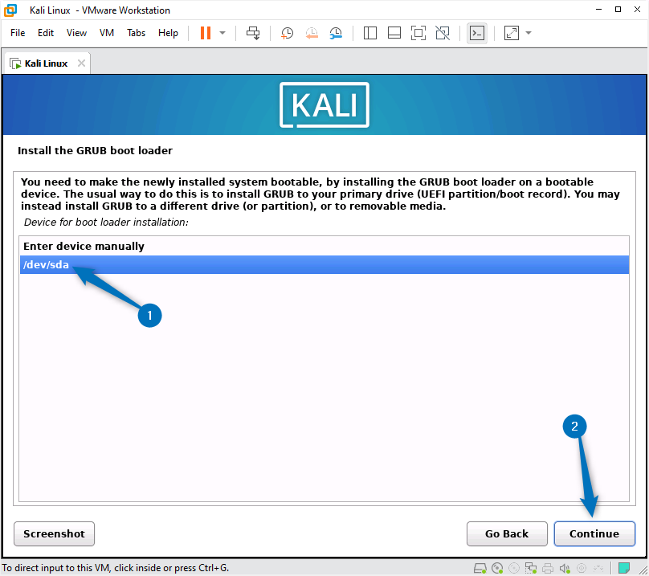The image size is (649, 576).
Task: Send Ctrl+Alt+Del to the VM
Action: tap(253, 33)
